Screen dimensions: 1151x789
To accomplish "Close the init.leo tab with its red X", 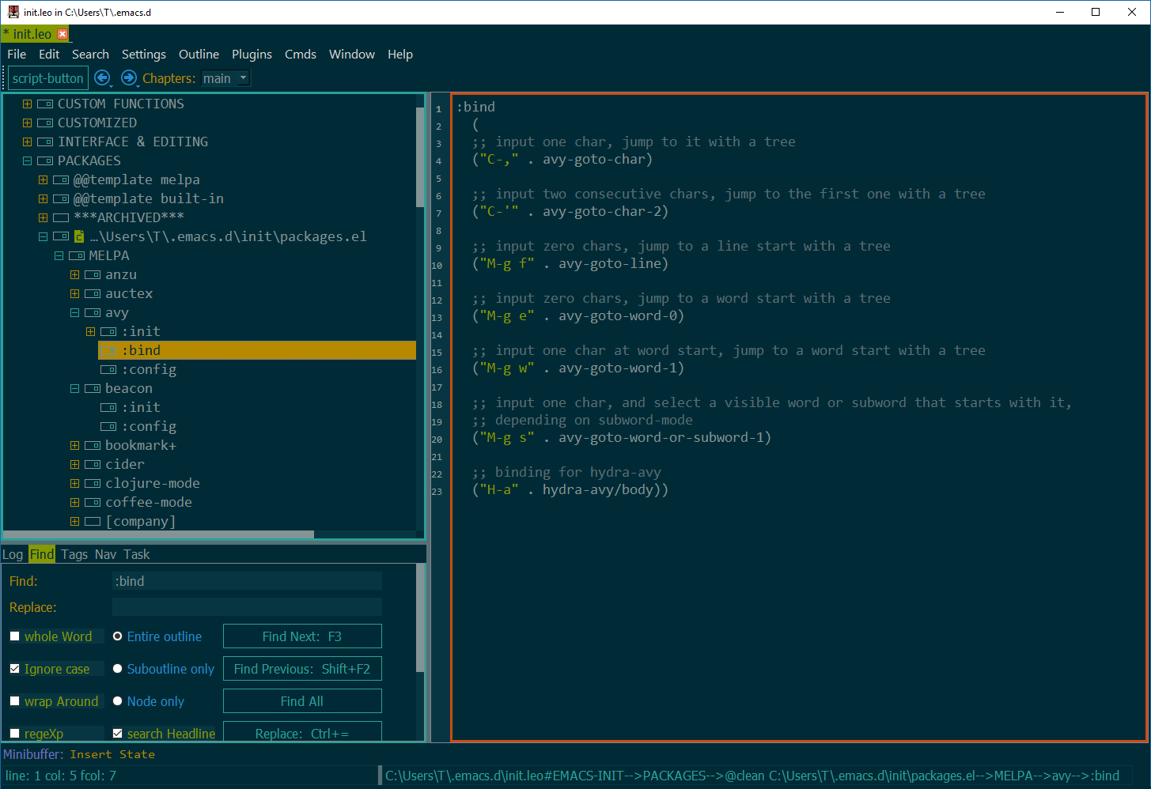I will click(62, 34).
